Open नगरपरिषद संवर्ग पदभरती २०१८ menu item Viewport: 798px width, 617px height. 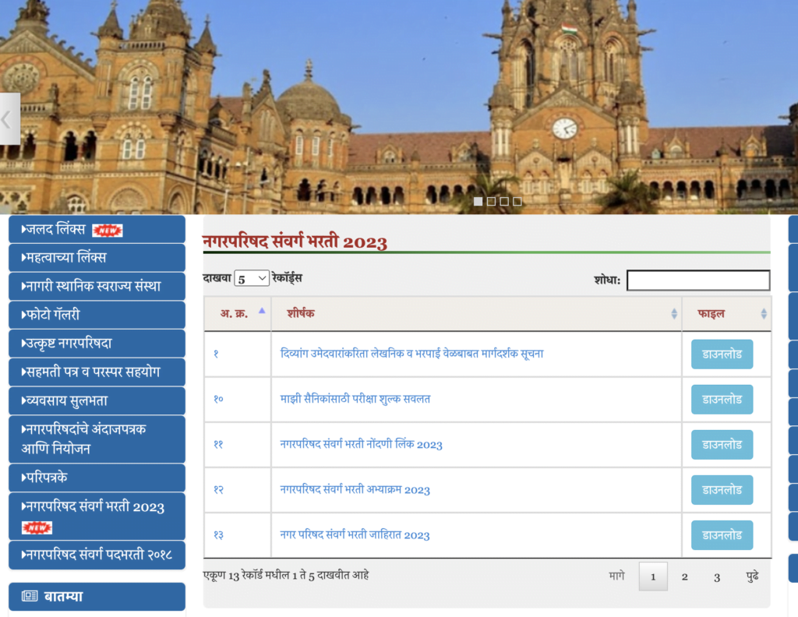[97, 555]
